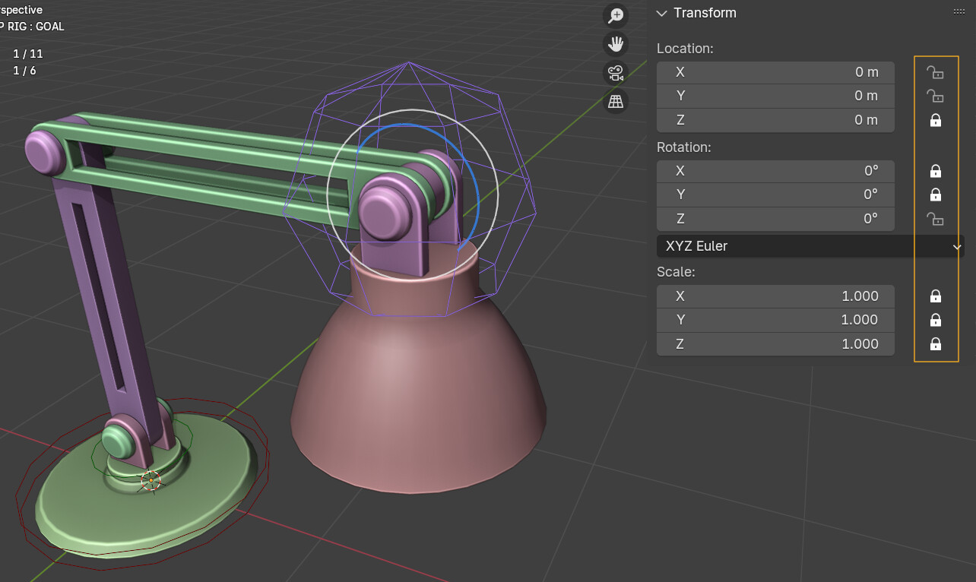Click the "1 / 6" statistics text
This screenshot has height=582, width=976.
24,71
